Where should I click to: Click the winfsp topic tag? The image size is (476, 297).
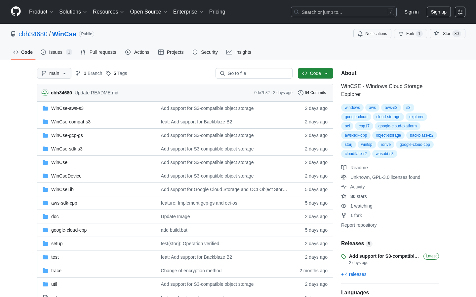367,145
